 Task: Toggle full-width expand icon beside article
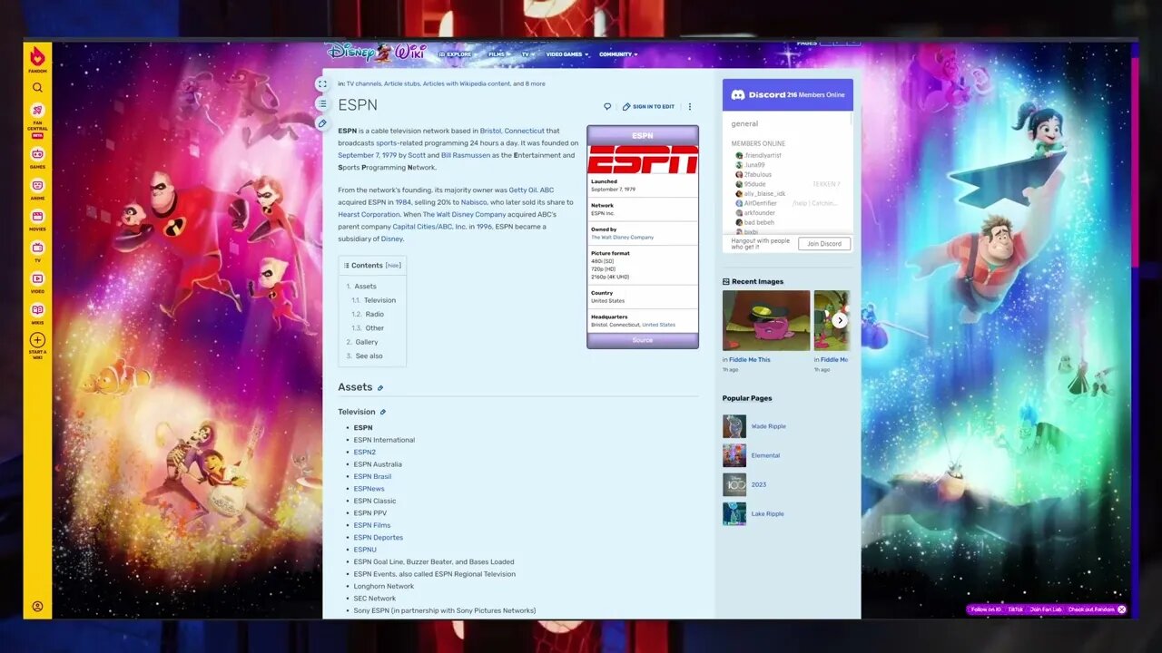pos(321,84)
